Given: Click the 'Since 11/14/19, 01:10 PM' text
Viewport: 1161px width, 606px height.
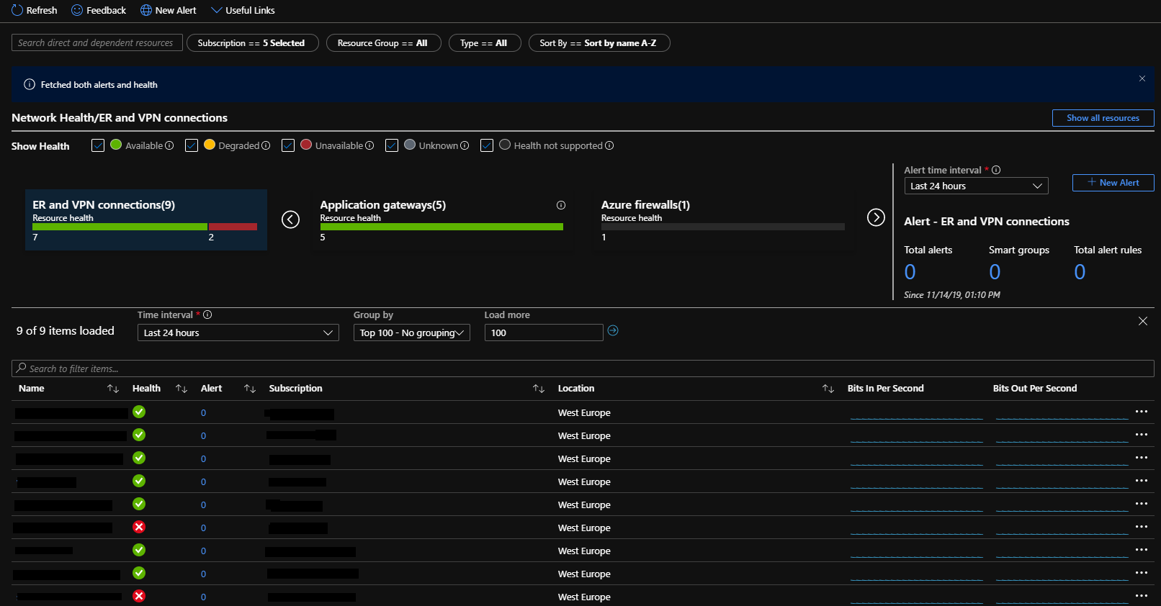Looking at the screenshot, I should 952,295.
